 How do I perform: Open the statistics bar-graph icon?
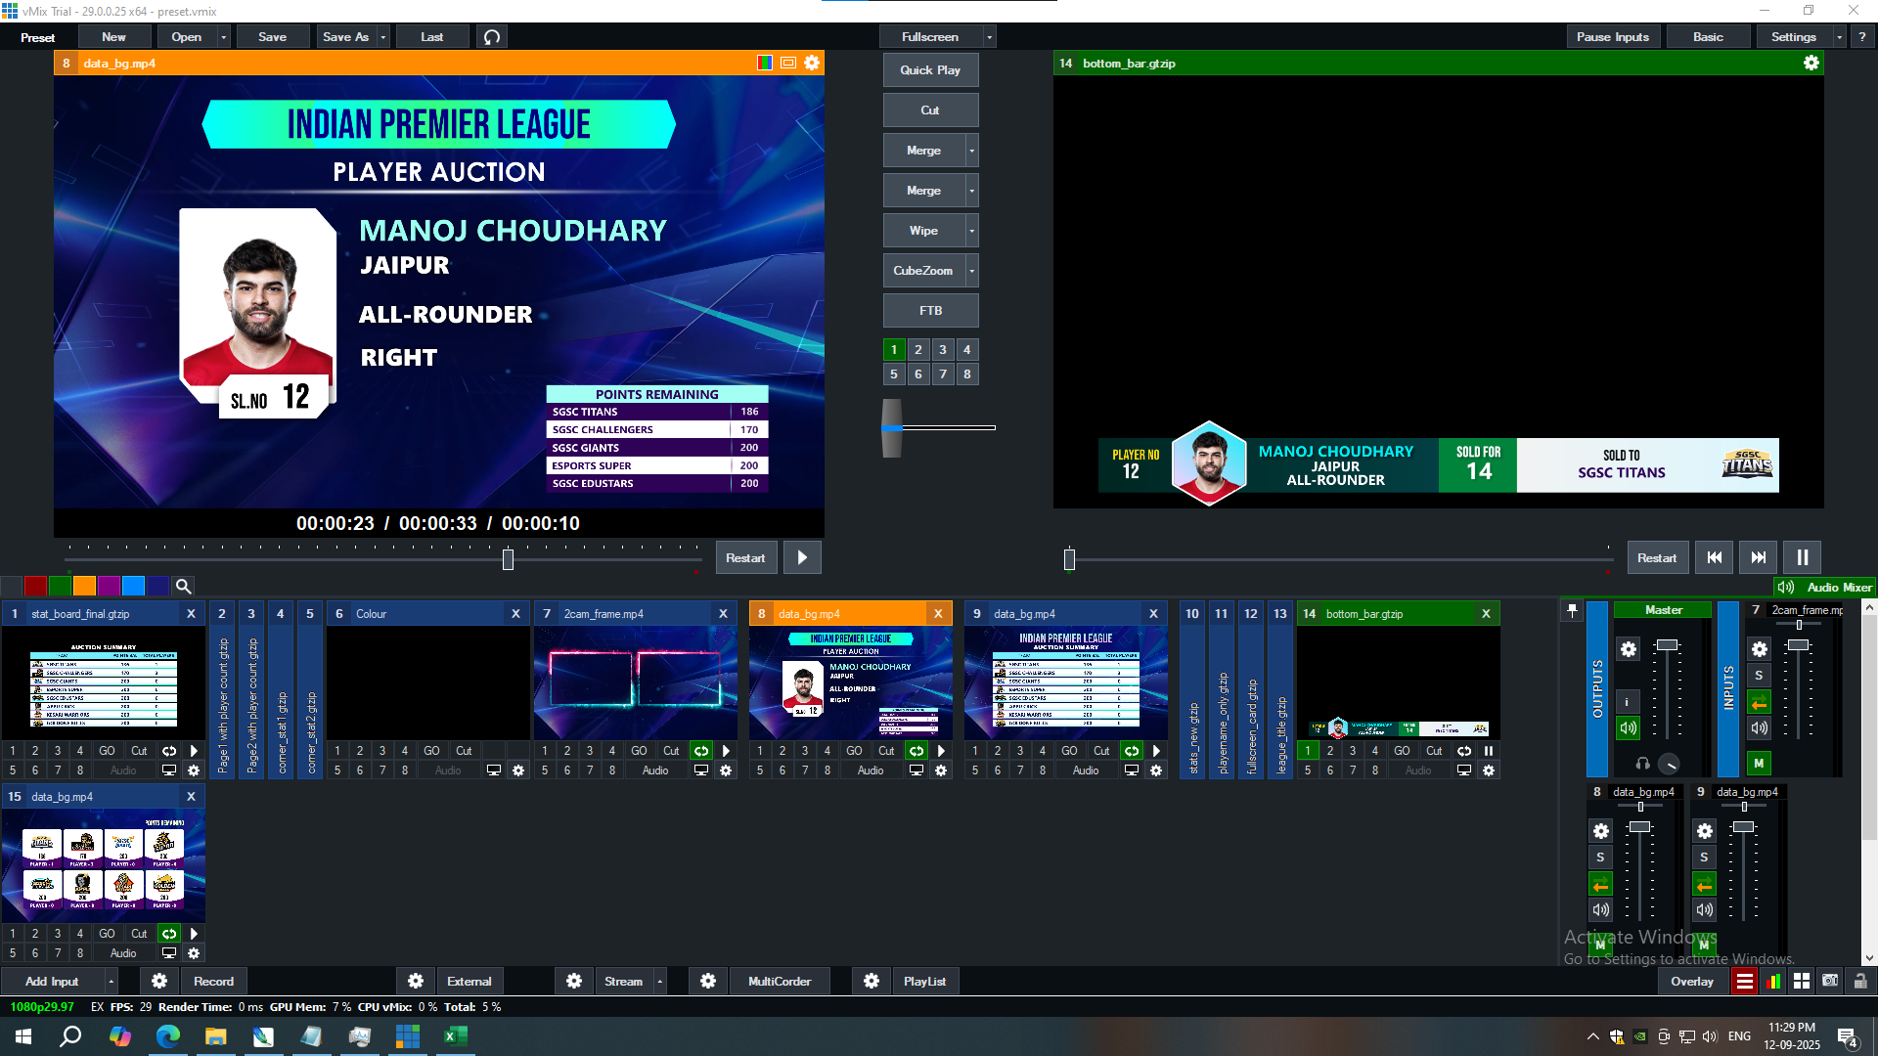tap(1772, 982)
